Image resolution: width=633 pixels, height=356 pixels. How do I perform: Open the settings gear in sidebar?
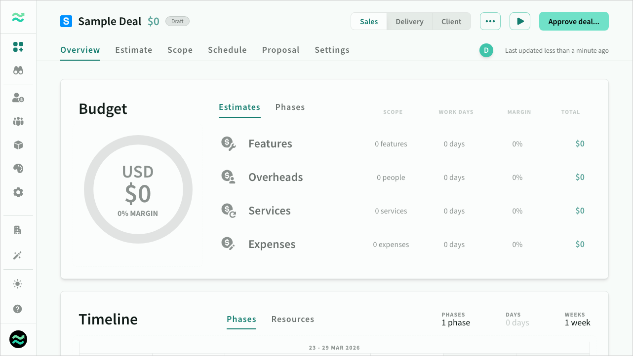tap(18, 192)
